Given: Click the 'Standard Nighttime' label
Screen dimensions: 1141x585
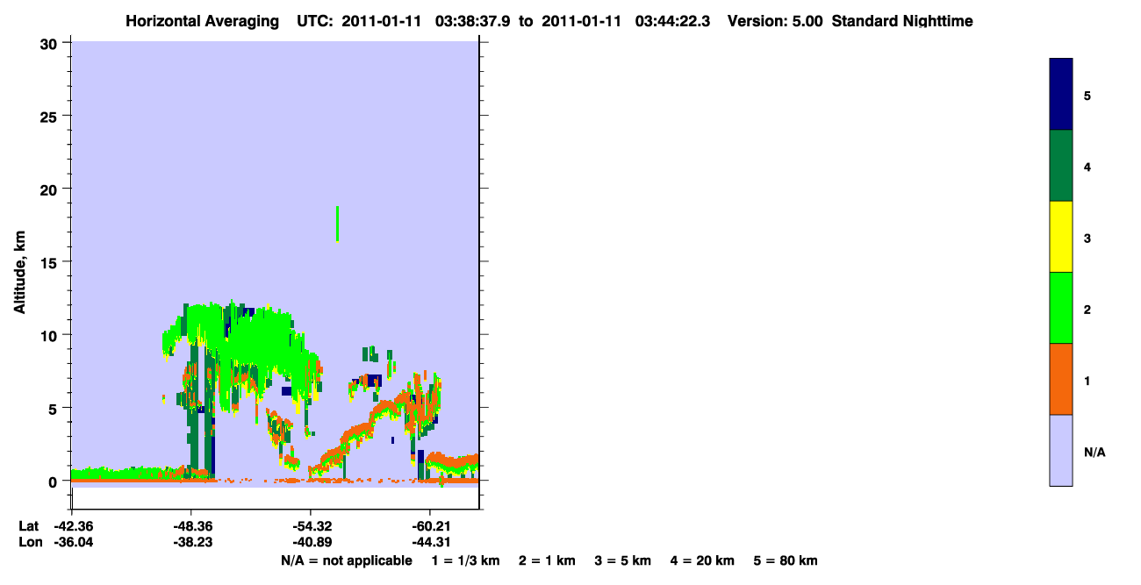Looking at the screenshot, I should pos(902,21).
